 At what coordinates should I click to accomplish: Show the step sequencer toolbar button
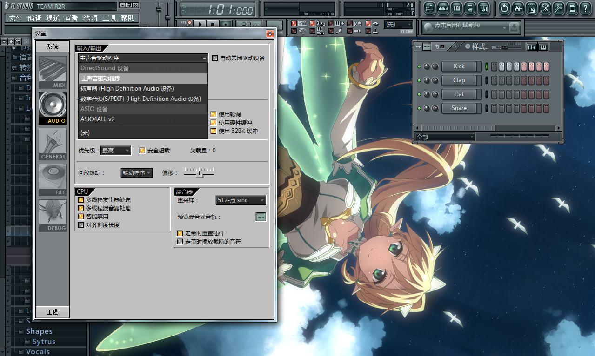[x=443, y=8]
